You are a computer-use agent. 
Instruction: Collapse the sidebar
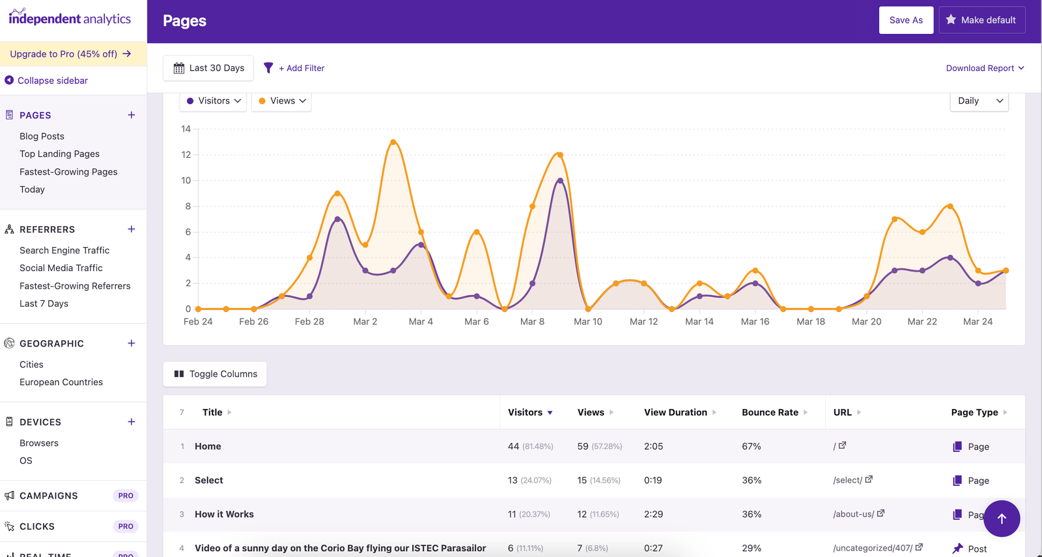pos(46,81)
